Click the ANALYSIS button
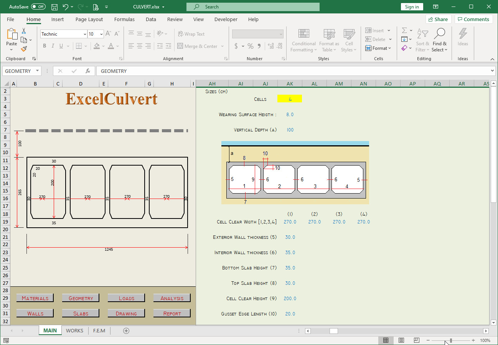The image size is (498, 345). (x=171, y=297)
